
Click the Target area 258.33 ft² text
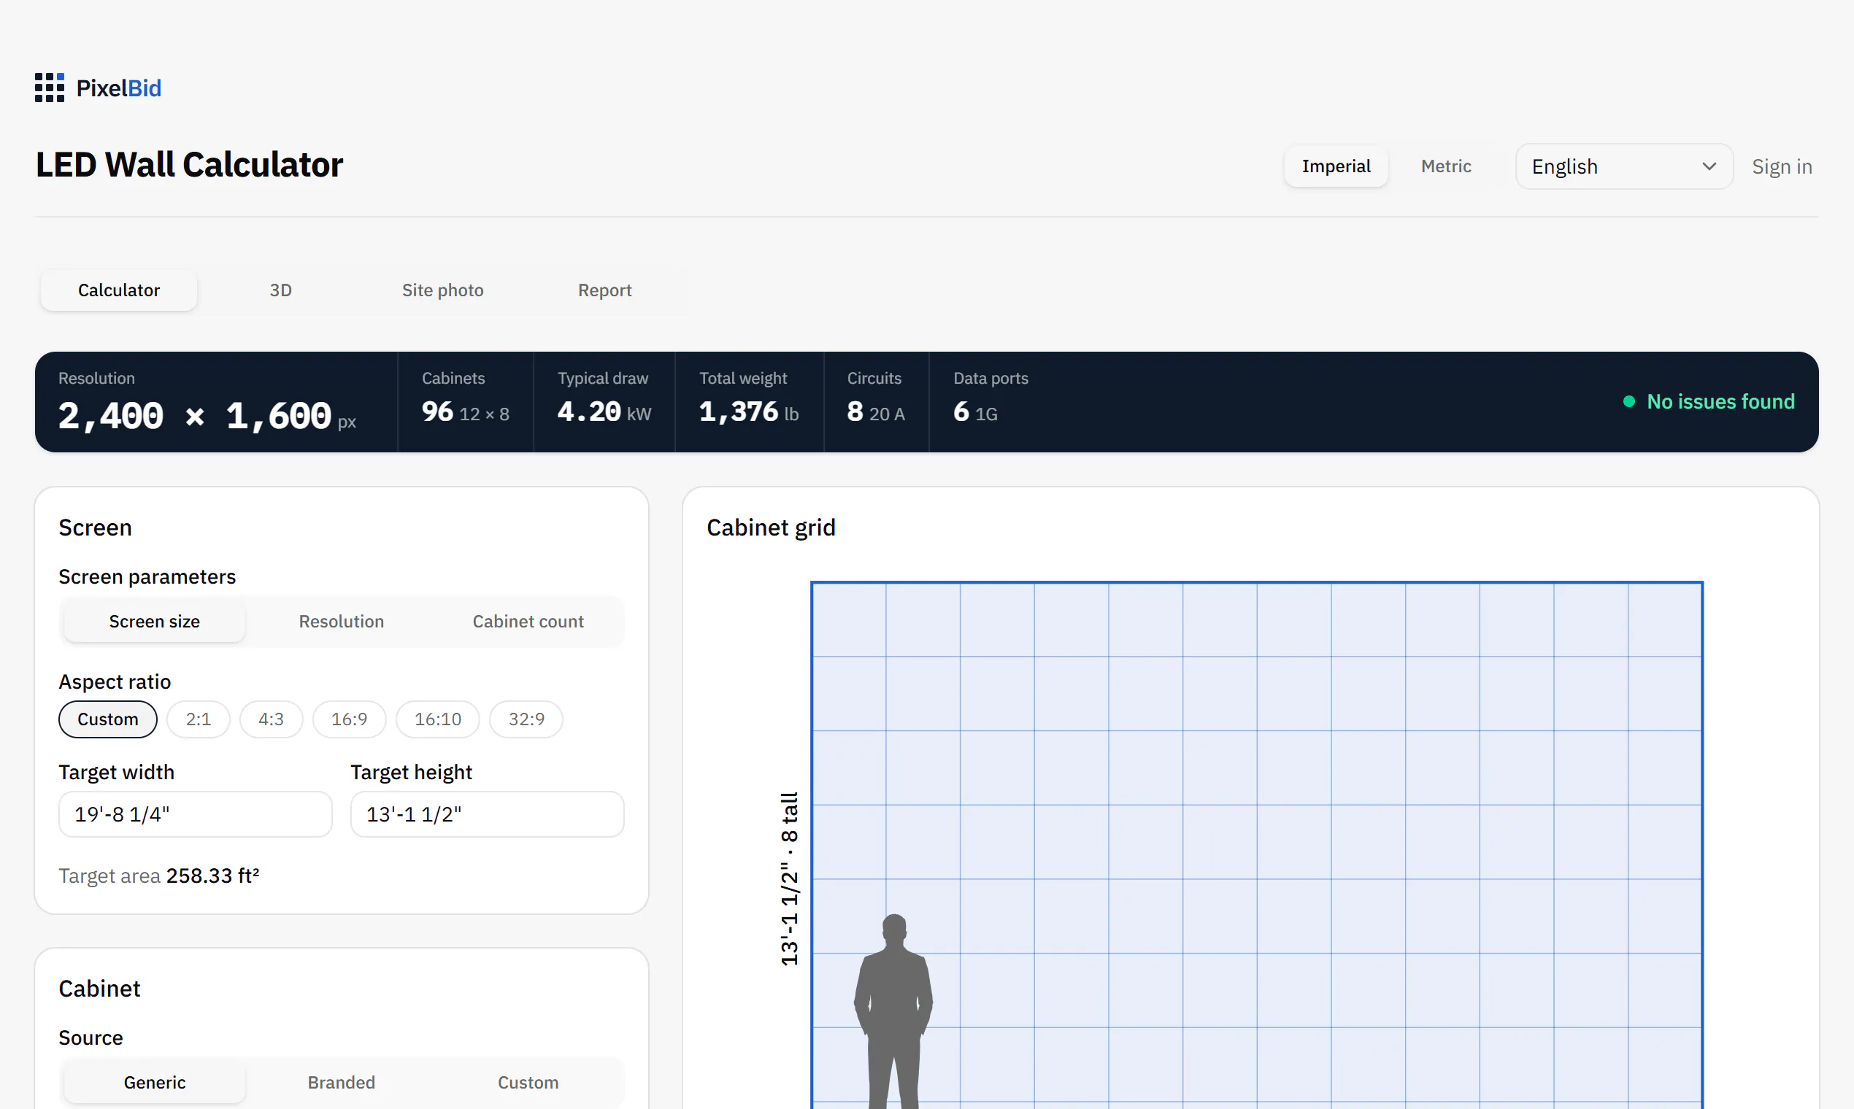[x=159, y=875]
